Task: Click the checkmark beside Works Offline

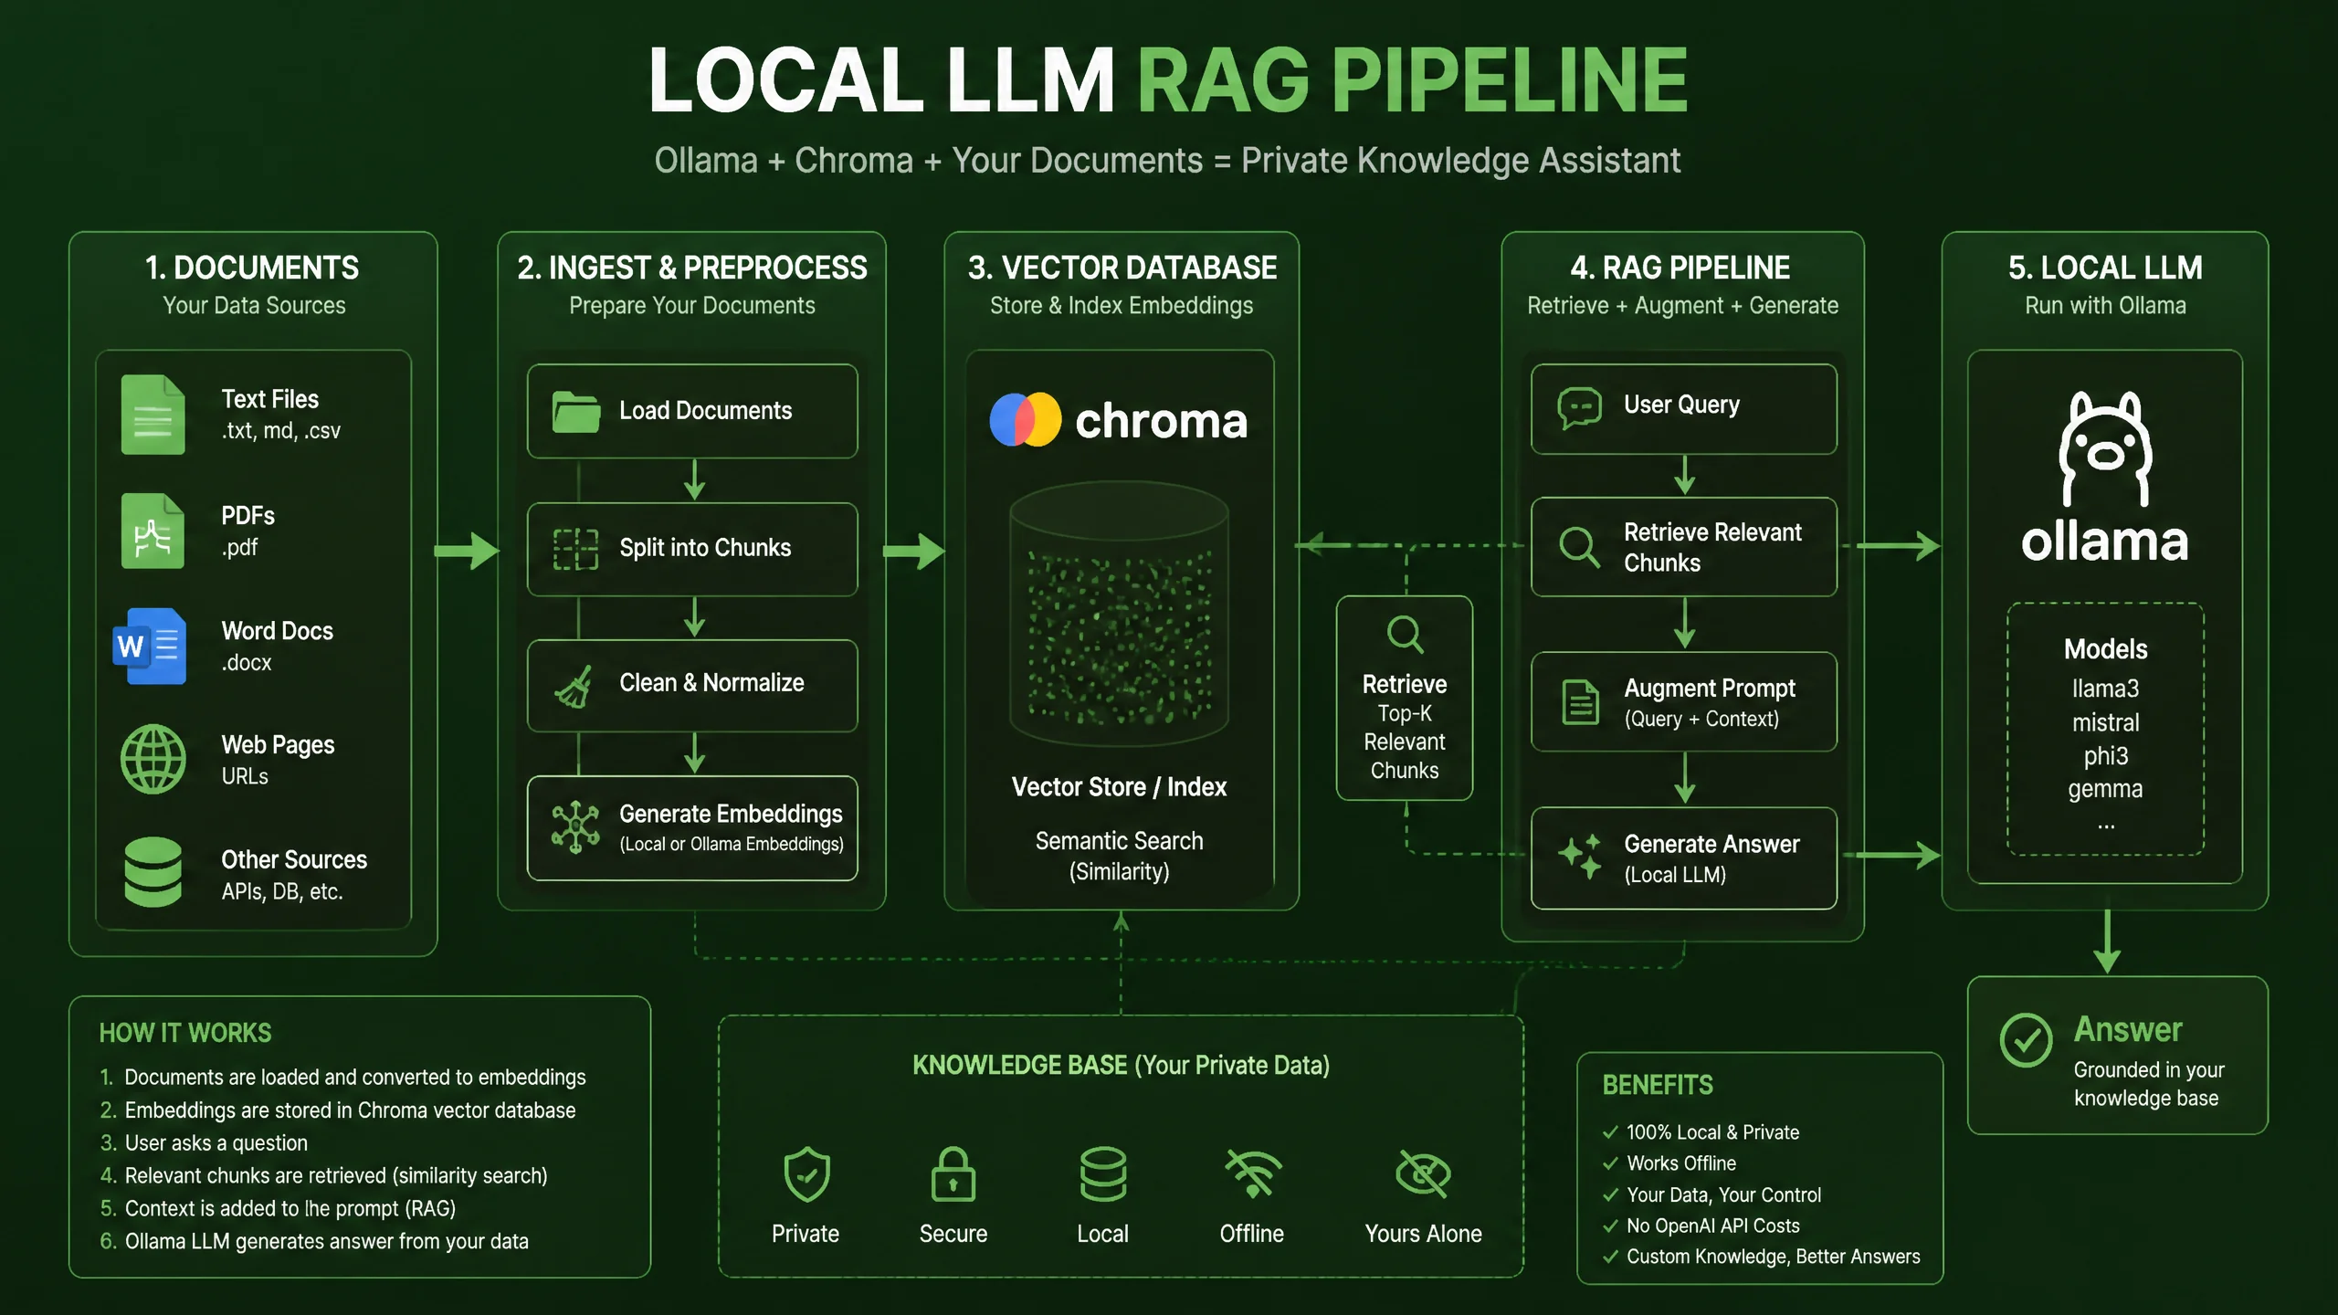Action: click(1610, 1163)
